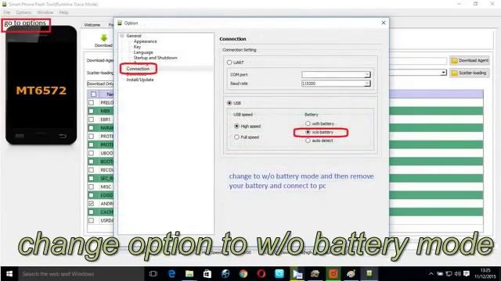Select Language in the options tree
501x281 pixels.
[x=143, y=52]
